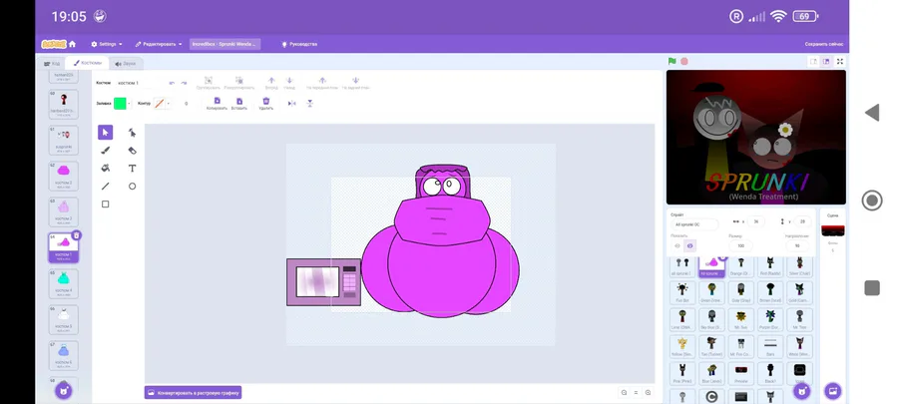Select the Reshape tool

click(133, 133)
